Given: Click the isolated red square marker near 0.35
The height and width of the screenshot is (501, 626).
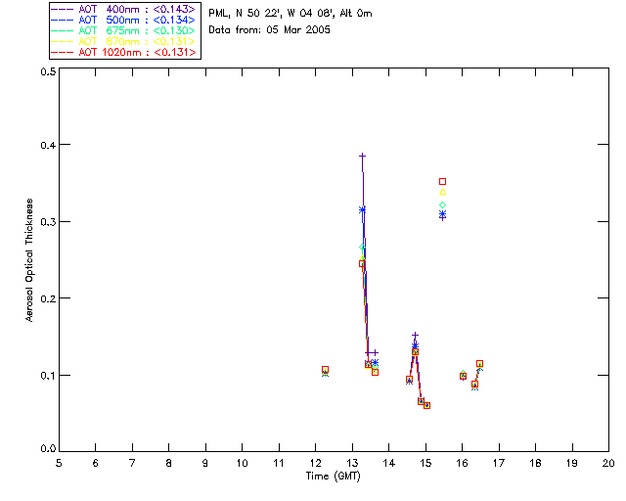Looking at the screenshot, I should click(442, 181).
